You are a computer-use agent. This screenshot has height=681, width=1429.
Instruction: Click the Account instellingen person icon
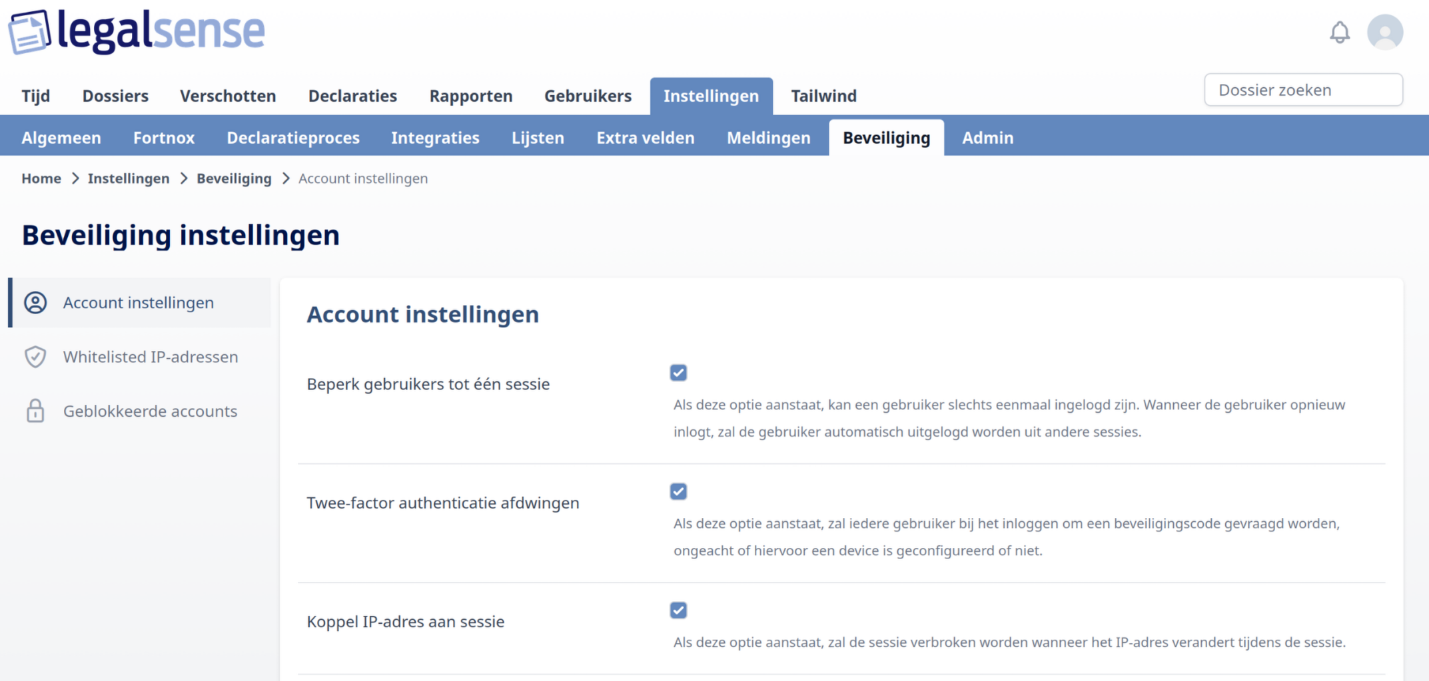[35, 303]
